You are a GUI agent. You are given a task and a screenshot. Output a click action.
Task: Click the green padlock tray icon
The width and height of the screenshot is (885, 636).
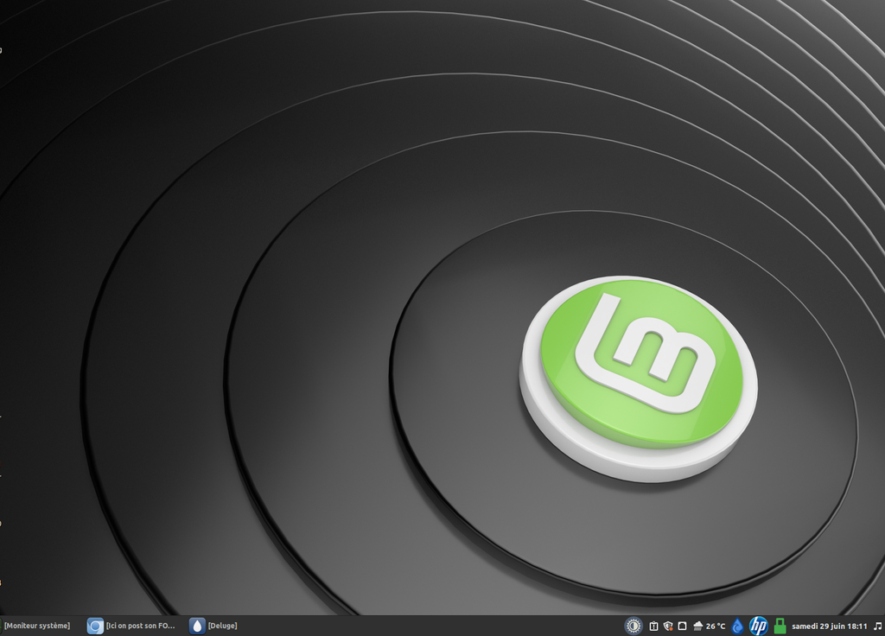coord(780,626)
